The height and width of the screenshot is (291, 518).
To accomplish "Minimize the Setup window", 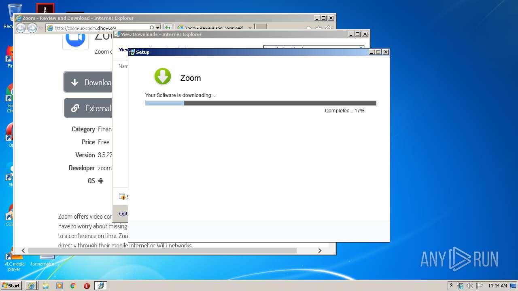I will 372,52.
